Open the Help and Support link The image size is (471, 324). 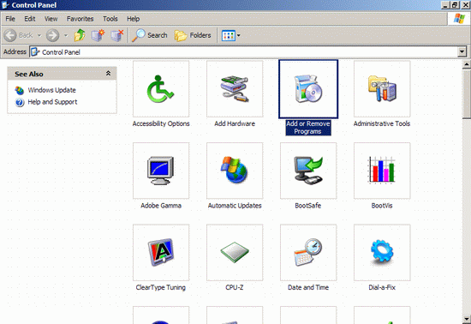pyautogui.click(x=52, y=102)
